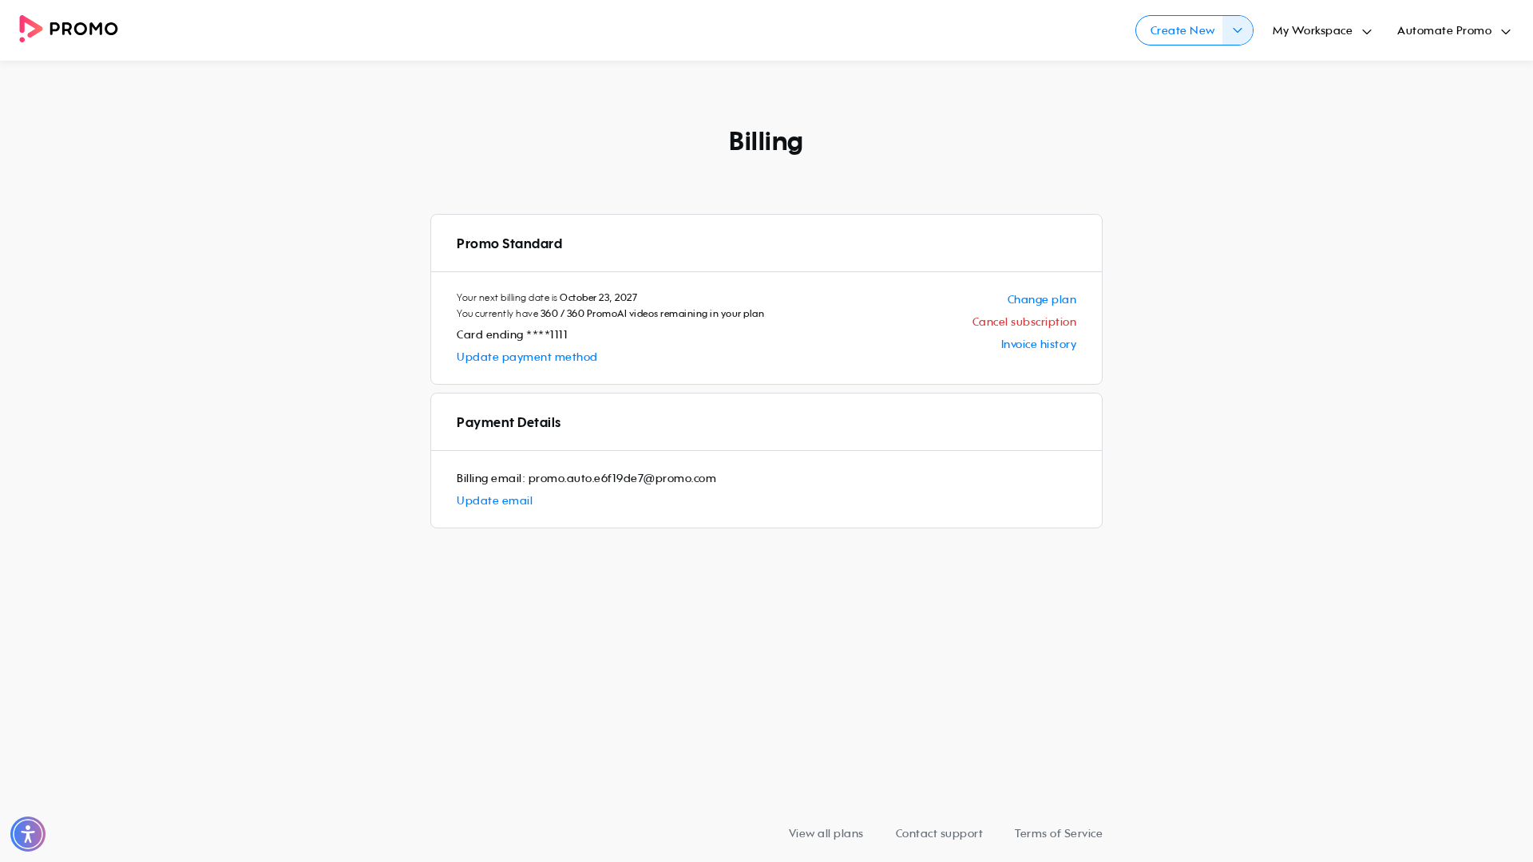Open Terms of Service footer link
1533x862 pixels.
pyautogui.click(x=1058, y=834)
